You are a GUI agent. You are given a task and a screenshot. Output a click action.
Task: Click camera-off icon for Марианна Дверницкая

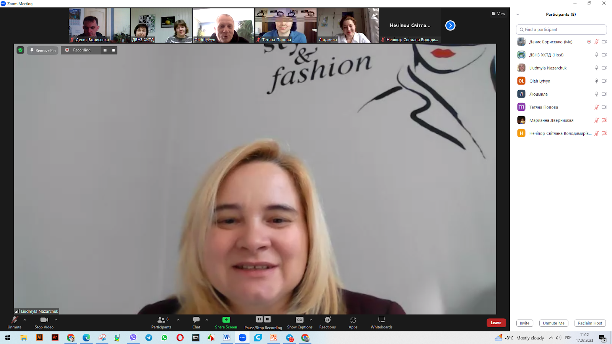(x=604, y=120)
